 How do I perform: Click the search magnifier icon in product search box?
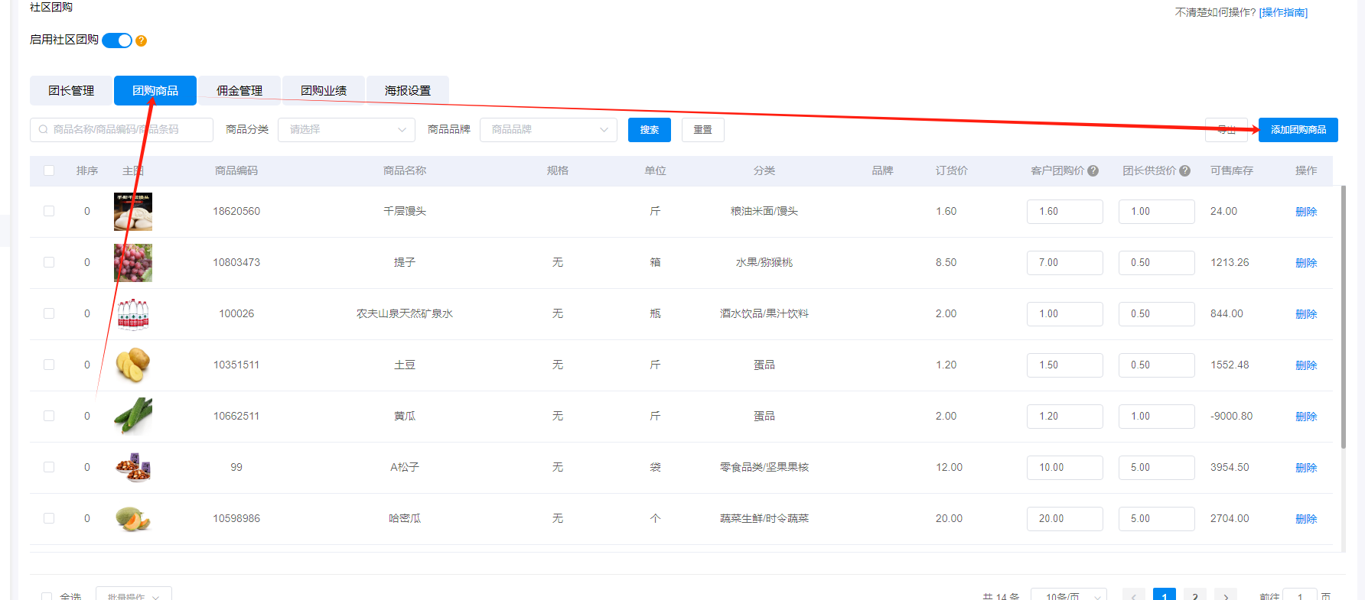pos(44,130)
